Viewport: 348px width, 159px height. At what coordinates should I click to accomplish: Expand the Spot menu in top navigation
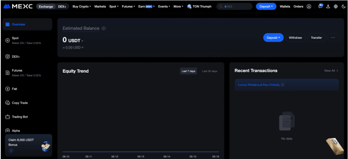114,6
